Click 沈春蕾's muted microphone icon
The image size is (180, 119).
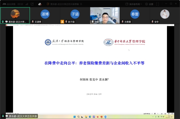coord(122,21)
